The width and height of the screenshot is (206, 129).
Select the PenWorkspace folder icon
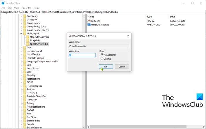24,86
